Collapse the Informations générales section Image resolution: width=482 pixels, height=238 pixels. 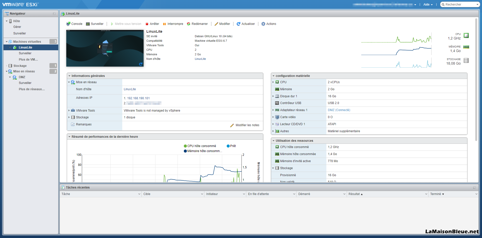pos(70,76)
